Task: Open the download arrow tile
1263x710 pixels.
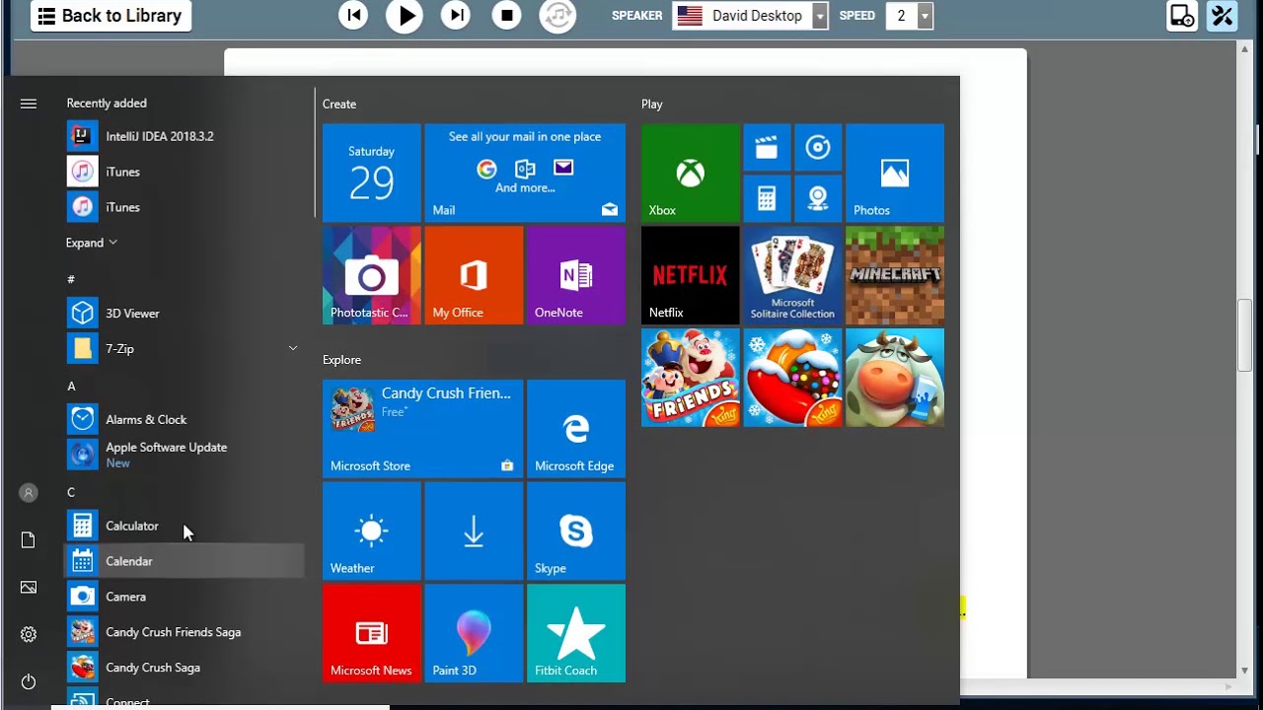Action: 474,531
